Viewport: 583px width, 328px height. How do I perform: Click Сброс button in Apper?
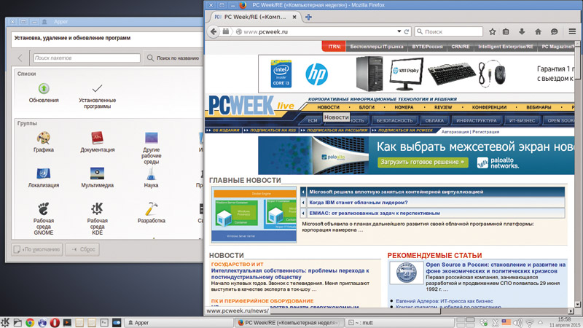coord(82,249)
